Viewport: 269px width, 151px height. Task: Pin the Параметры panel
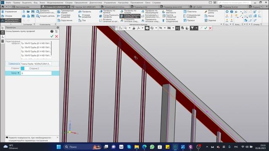click(58, 27)
